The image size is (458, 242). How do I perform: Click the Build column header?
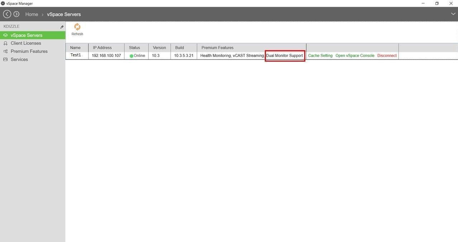click(184, 48)
